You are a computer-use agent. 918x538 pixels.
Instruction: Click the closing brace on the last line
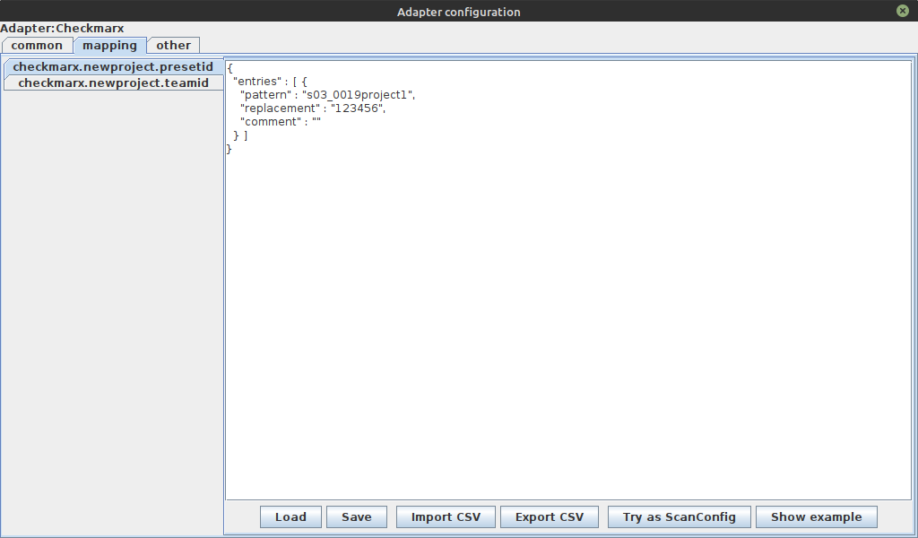(x=228, y=148)
